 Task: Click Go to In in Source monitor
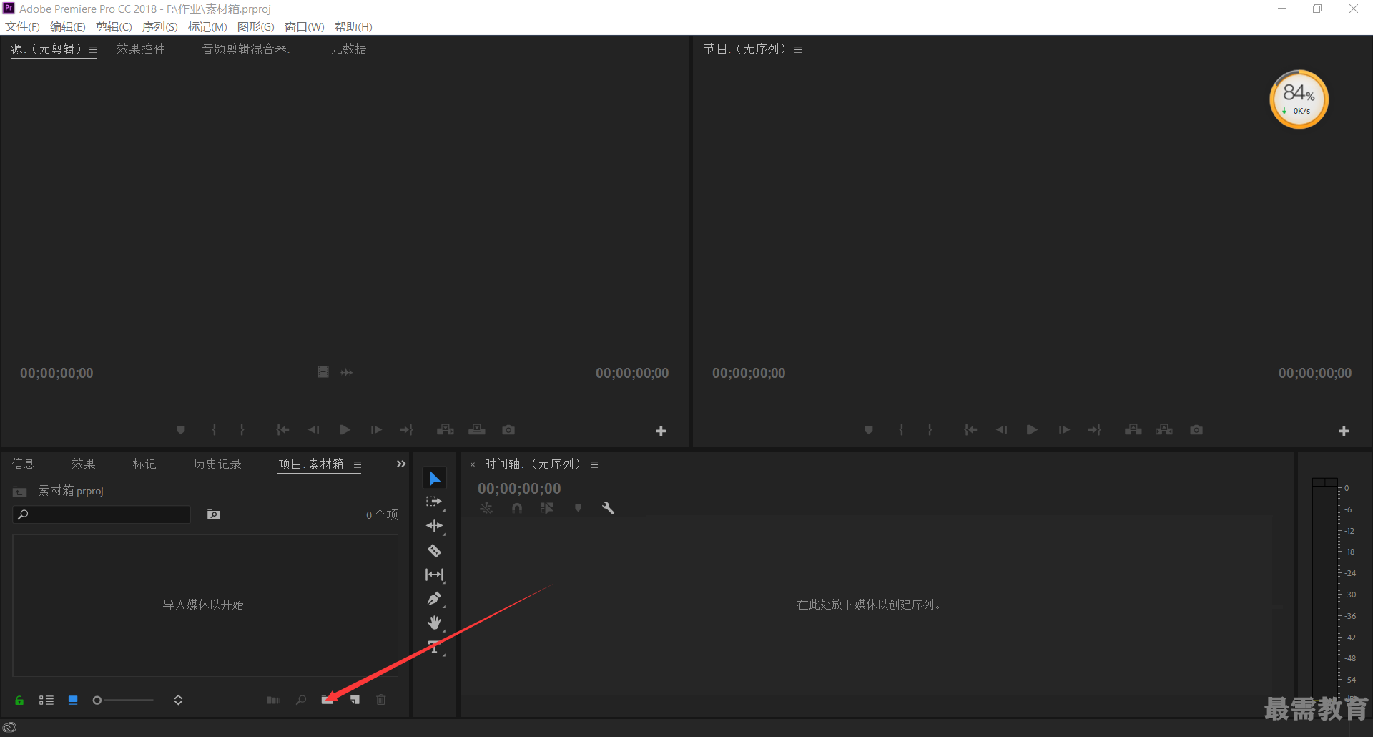coord(282,430)
